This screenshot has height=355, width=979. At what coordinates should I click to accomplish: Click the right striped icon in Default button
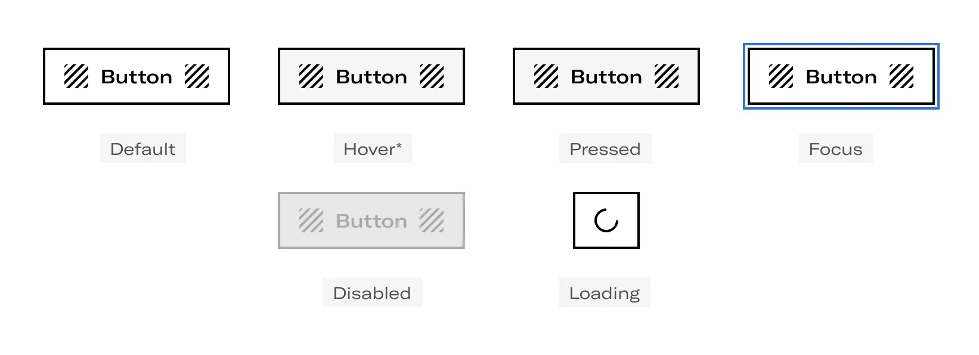[x=197, y=76]
